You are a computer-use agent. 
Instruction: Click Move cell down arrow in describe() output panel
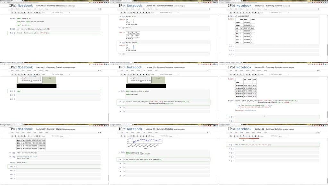[x=250, y=13]
